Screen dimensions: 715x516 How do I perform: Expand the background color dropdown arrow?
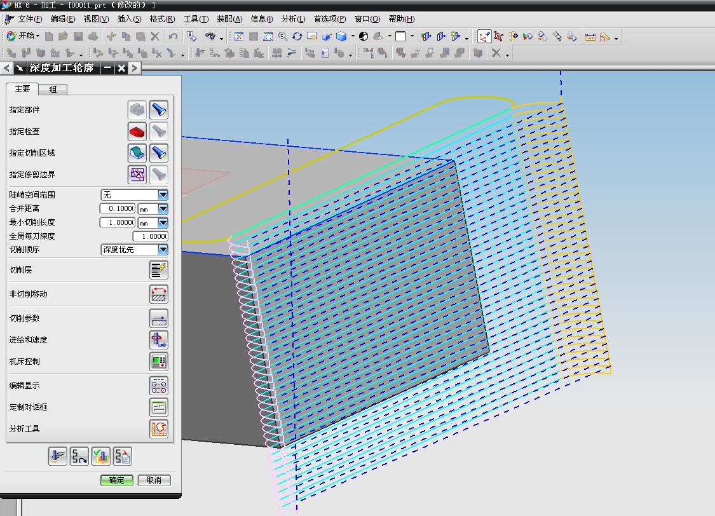coord(412,36)
